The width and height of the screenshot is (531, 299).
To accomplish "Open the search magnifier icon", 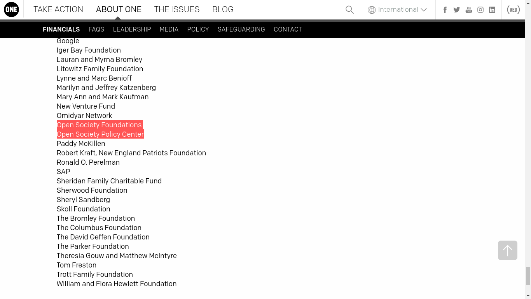I will pos(349,10).
